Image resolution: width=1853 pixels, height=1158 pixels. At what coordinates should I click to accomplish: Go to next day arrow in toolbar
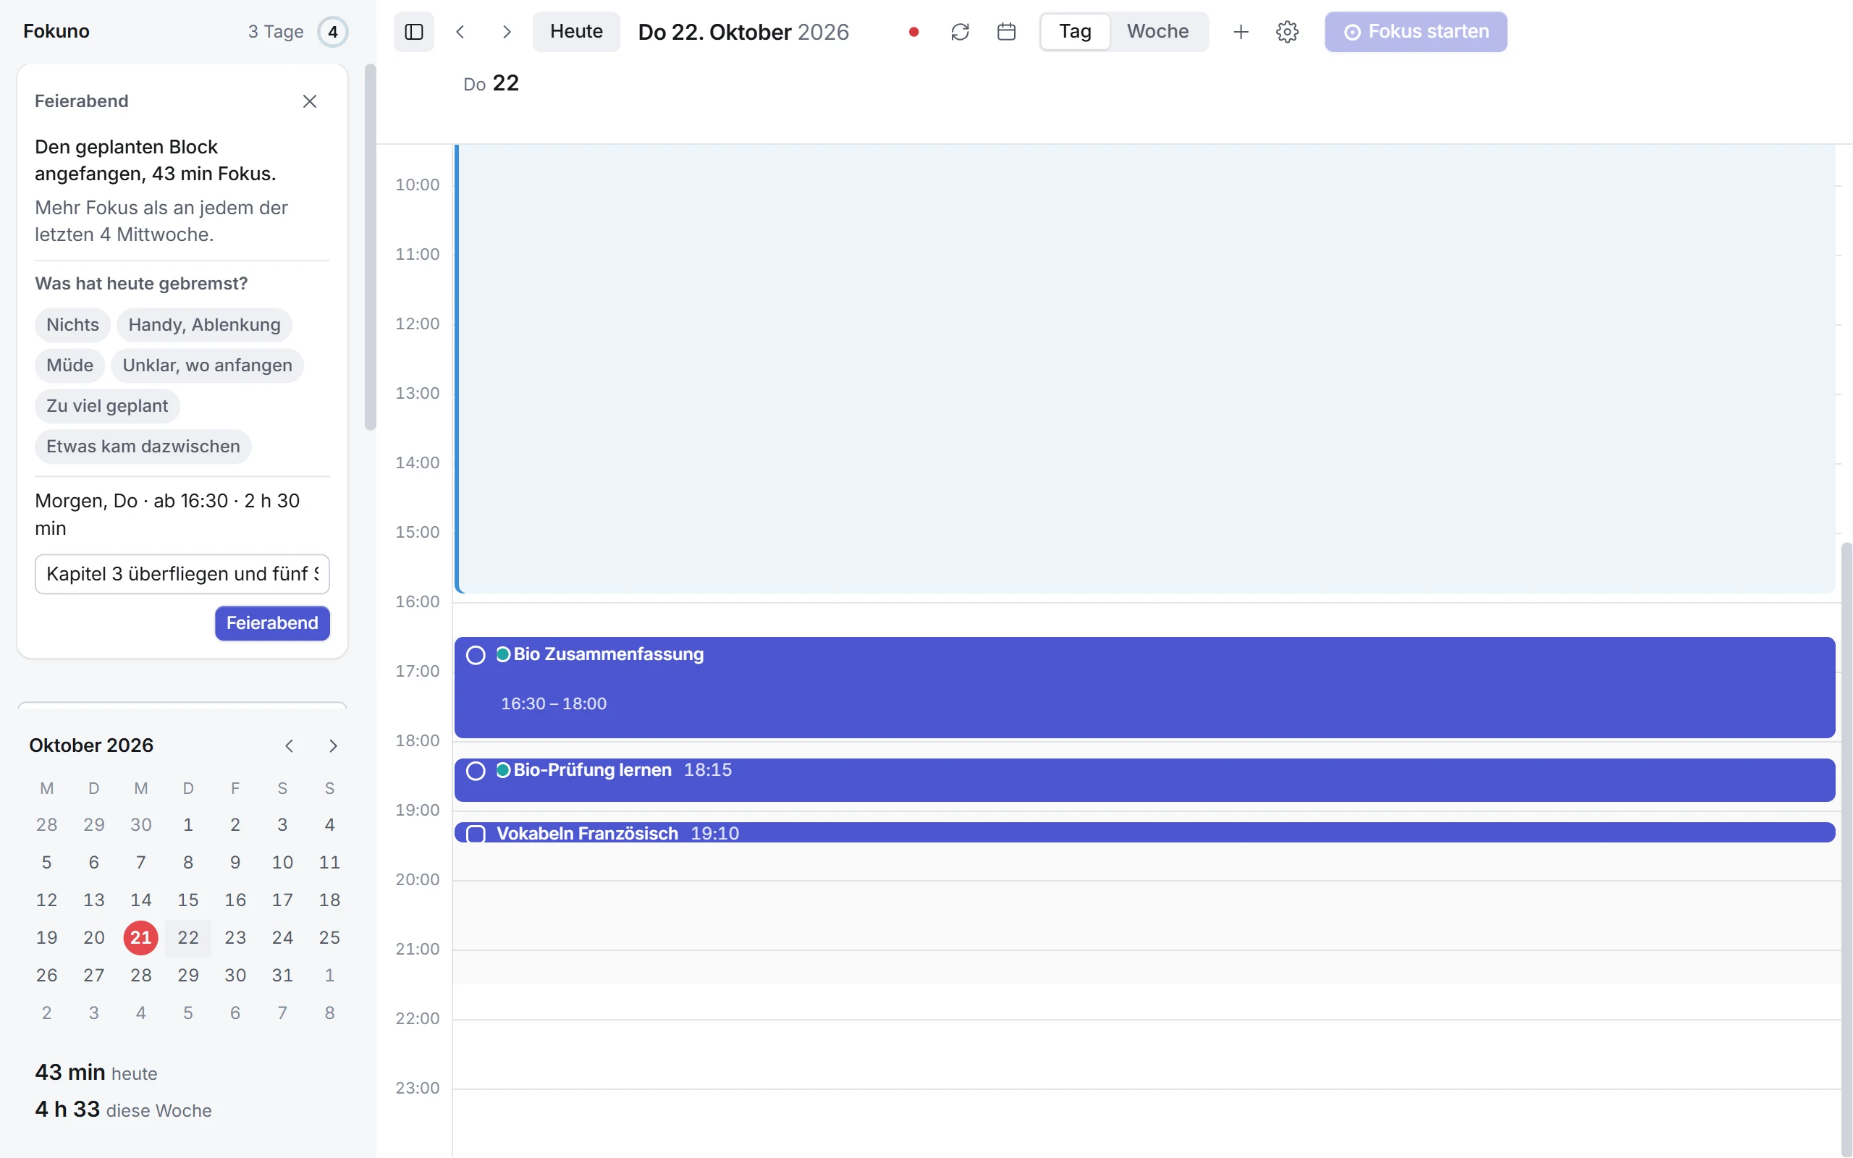506,31
